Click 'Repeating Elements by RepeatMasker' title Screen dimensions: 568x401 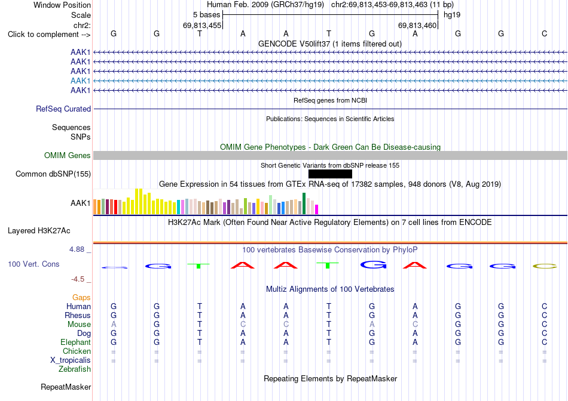[x=331, y=378]
